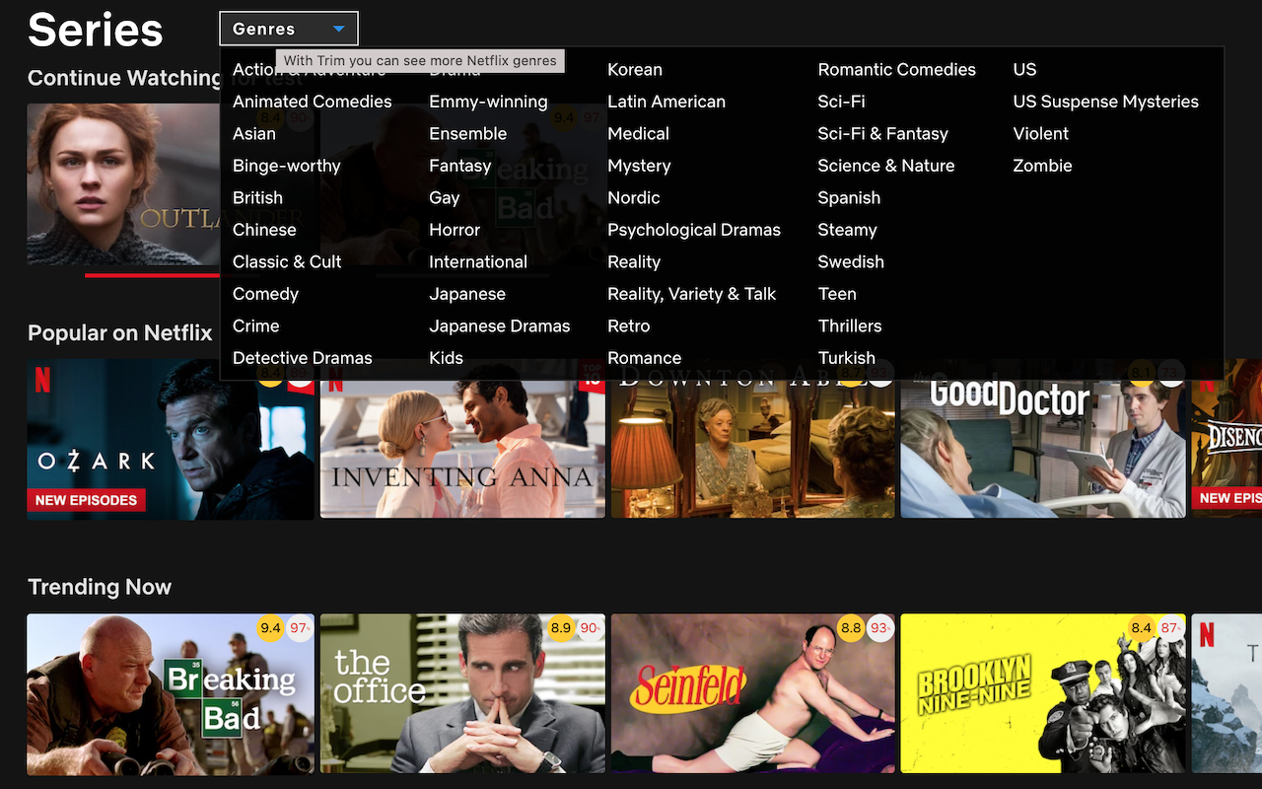This screenshot has height=789, width=1262.
Task: Select the Medical genre
Action: click(639, 133)
